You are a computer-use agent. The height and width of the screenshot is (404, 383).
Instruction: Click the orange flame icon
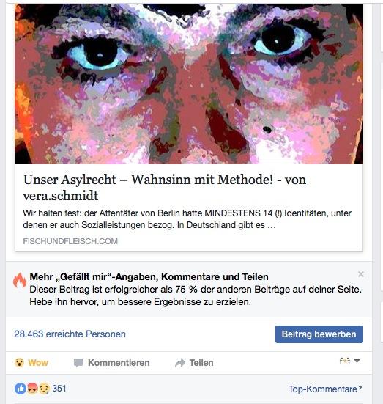tap(20, 280)
